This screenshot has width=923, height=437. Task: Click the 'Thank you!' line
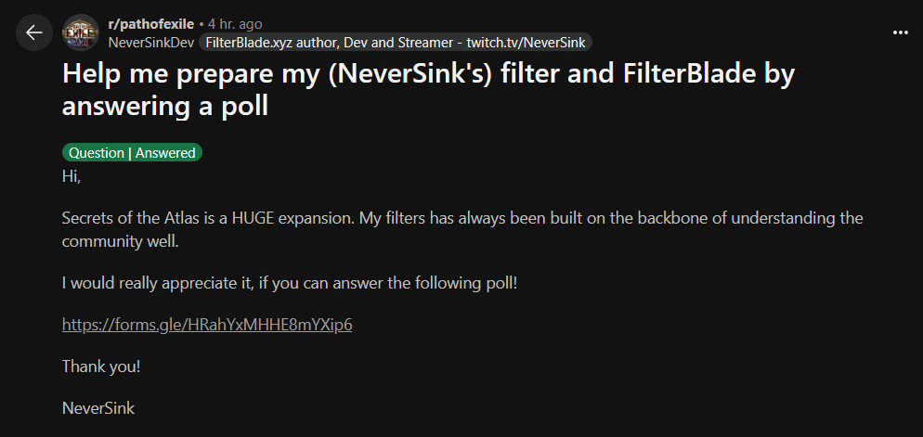[x=101, y=366]
